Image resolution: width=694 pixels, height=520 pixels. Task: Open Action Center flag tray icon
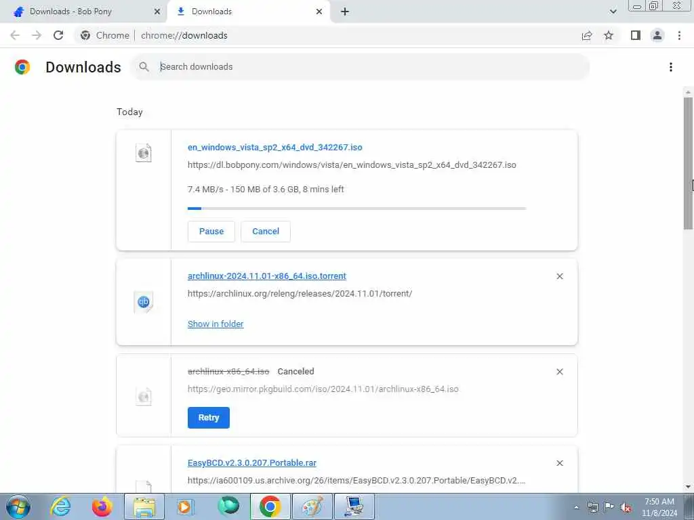pyautogui.click(x=609, y=507)
